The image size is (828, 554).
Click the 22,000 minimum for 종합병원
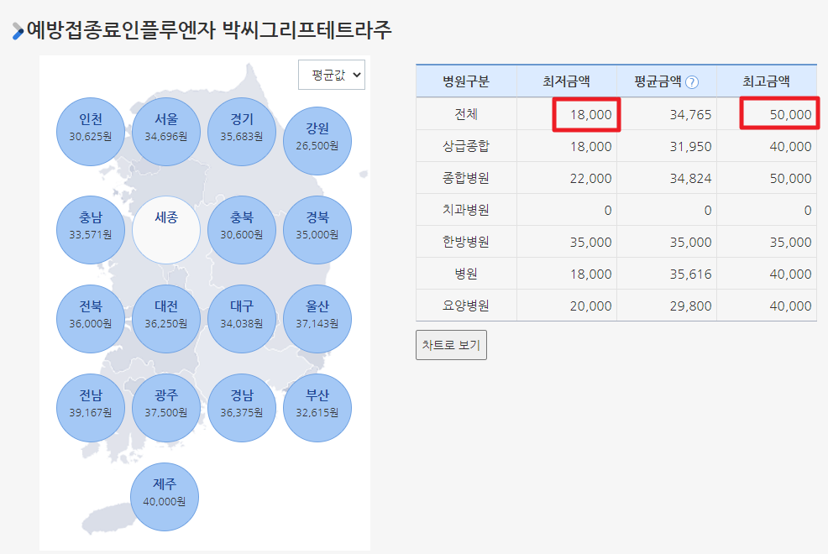pyautogui.click(x=591, y=178)
